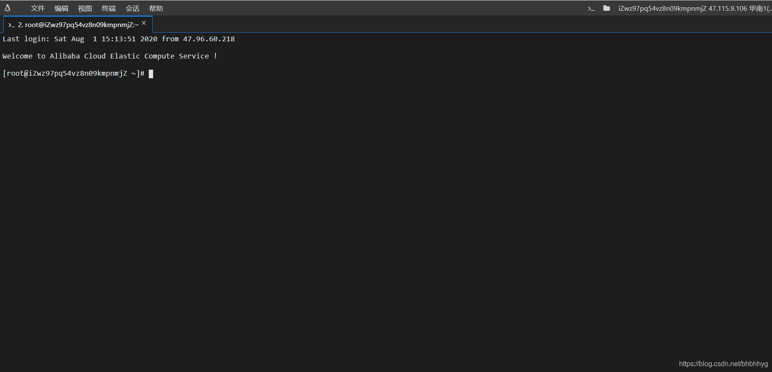This screenshot has height=372, width=772.
Task: Click the [root@iZwz97pq54vz8n09kmpnmjZ ~]# prompt text
Action: [74, 74]
